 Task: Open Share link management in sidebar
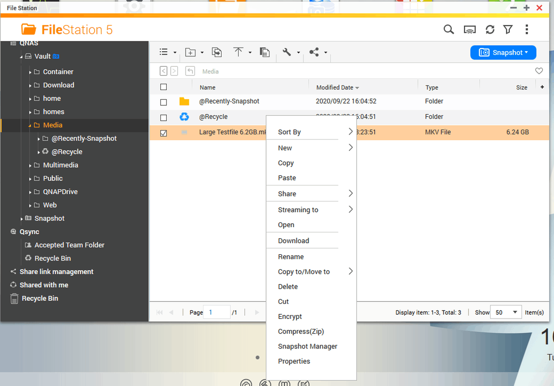click(56, 272)
